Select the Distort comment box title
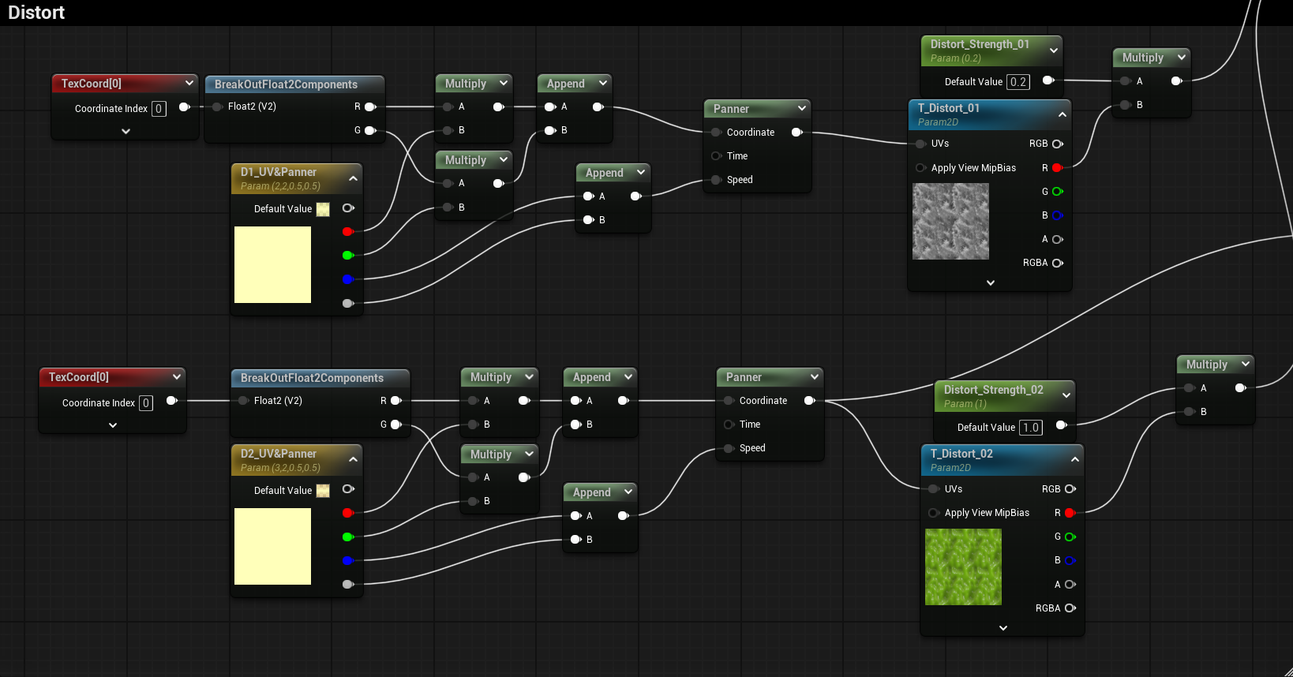 pos(36,13)
